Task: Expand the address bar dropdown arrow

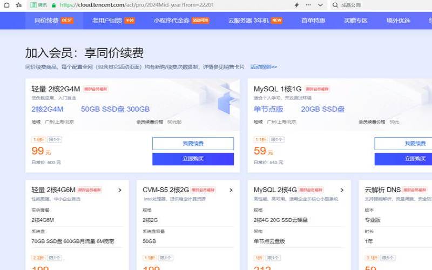Action: pyautogui.click(x=320, y=5)
